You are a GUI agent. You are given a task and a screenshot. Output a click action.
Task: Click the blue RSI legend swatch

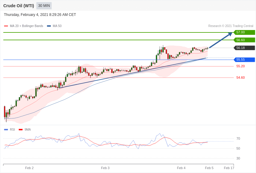click(6, 130)
